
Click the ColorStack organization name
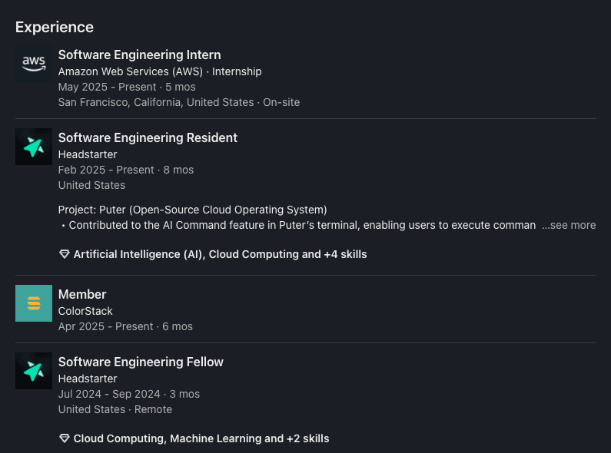pyautogui.click(x=85, y=311)
